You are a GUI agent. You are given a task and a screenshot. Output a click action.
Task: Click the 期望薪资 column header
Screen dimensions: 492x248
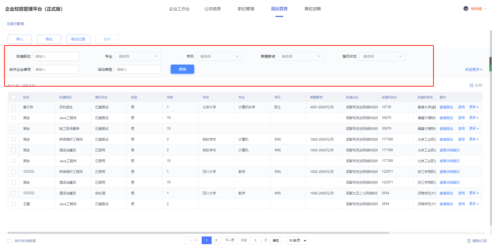click(x=316, y=97)
